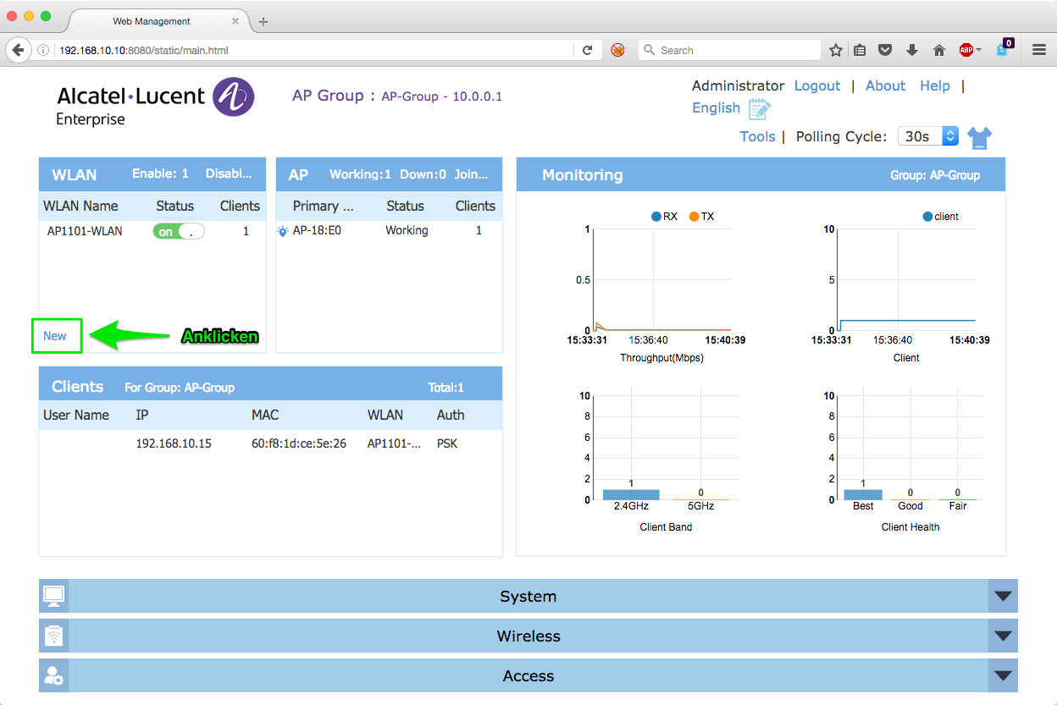1057x705 pixels.
Task: Toggle AP1101-WLAN status switch off
Action: [178, 232]
